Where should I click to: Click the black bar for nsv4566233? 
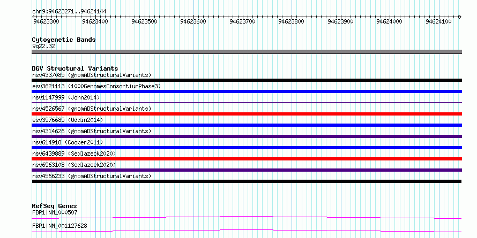coord(247,181)
